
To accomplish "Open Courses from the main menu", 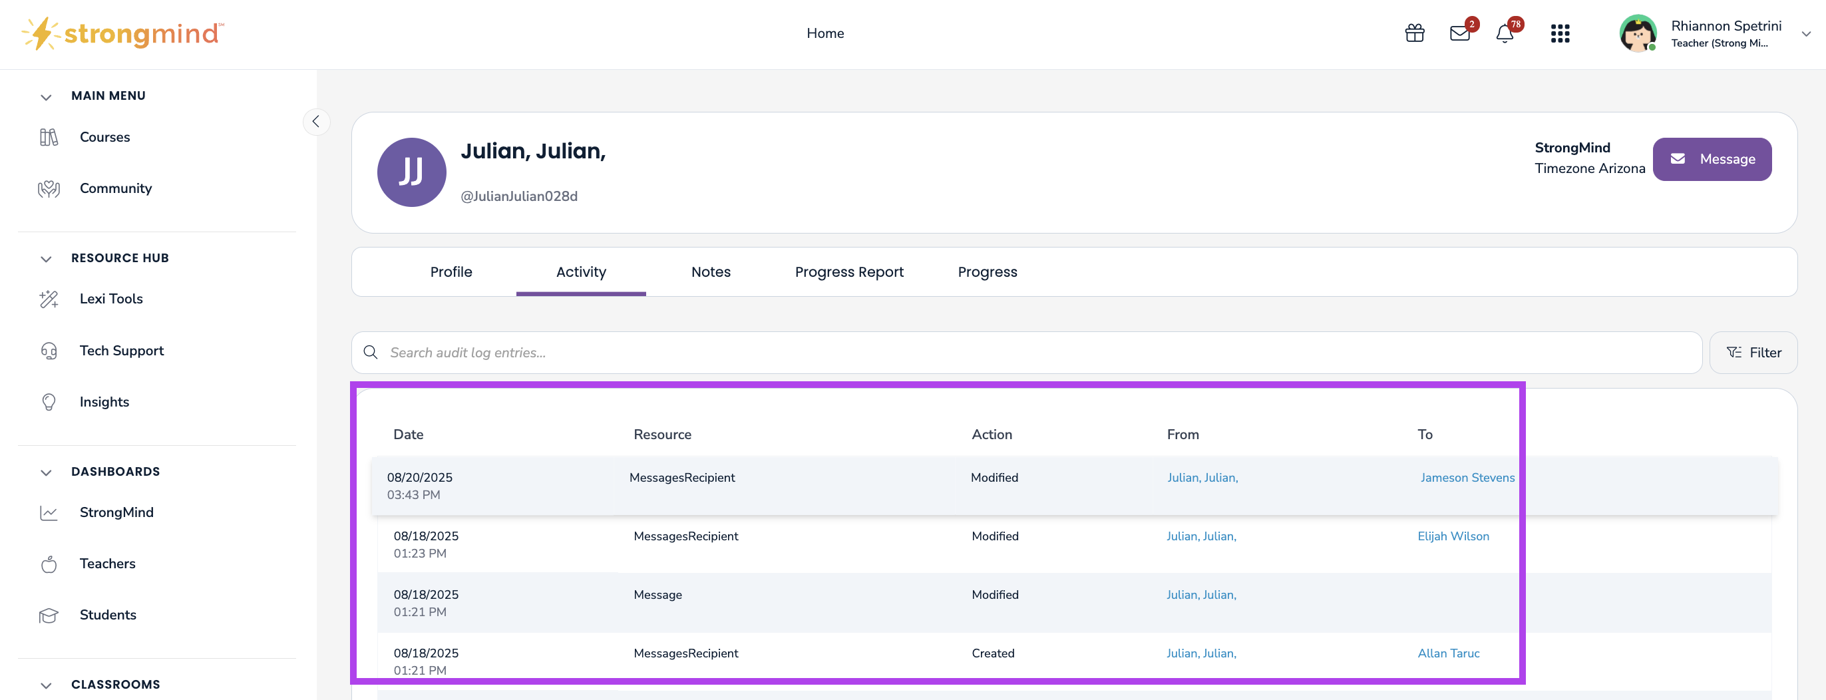I will [105, 138].
